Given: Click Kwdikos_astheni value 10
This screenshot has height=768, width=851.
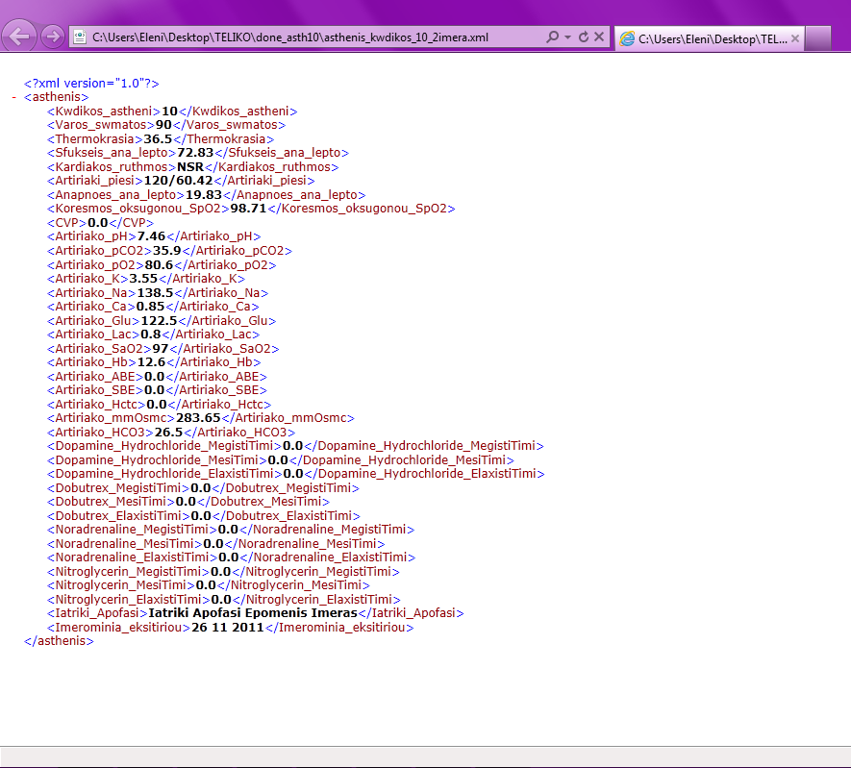Looking at the screenshot, I should [170, 111].
